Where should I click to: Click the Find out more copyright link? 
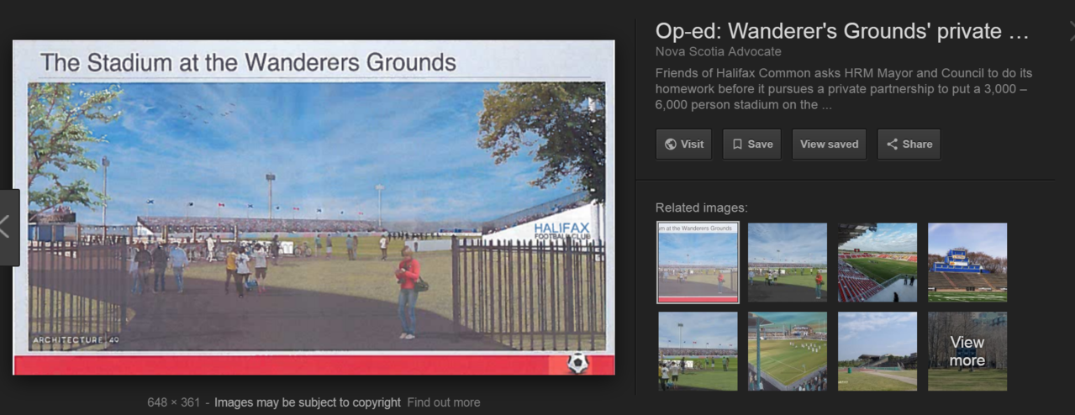coord(443,402)
